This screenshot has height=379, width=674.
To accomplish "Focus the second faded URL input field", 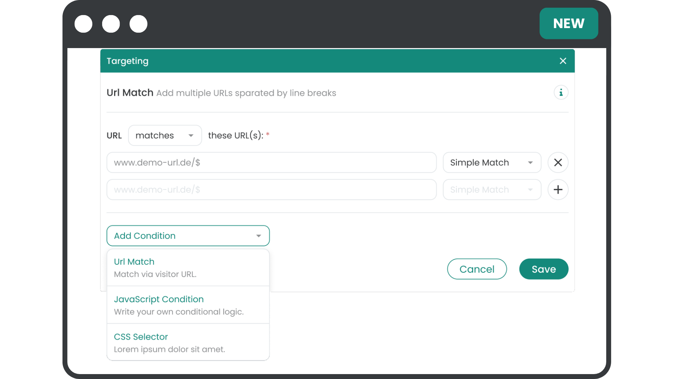I will (271, 189).
